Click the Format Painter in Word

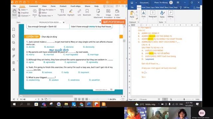[137, 19]
